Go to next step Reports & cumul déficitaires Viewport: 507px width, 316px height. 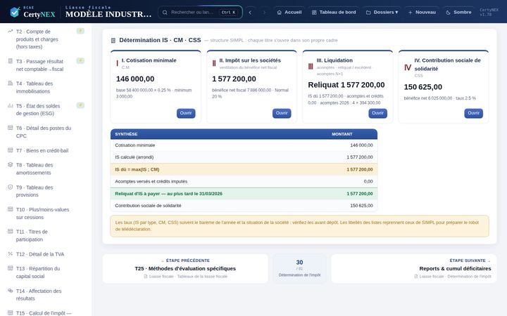[414, 268]
